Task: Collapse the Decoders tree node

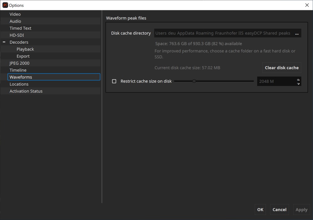Action: 4,42
